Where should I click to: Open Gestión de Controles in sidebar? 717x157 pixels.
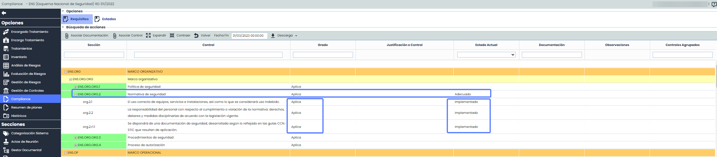[x=27, y=91]
